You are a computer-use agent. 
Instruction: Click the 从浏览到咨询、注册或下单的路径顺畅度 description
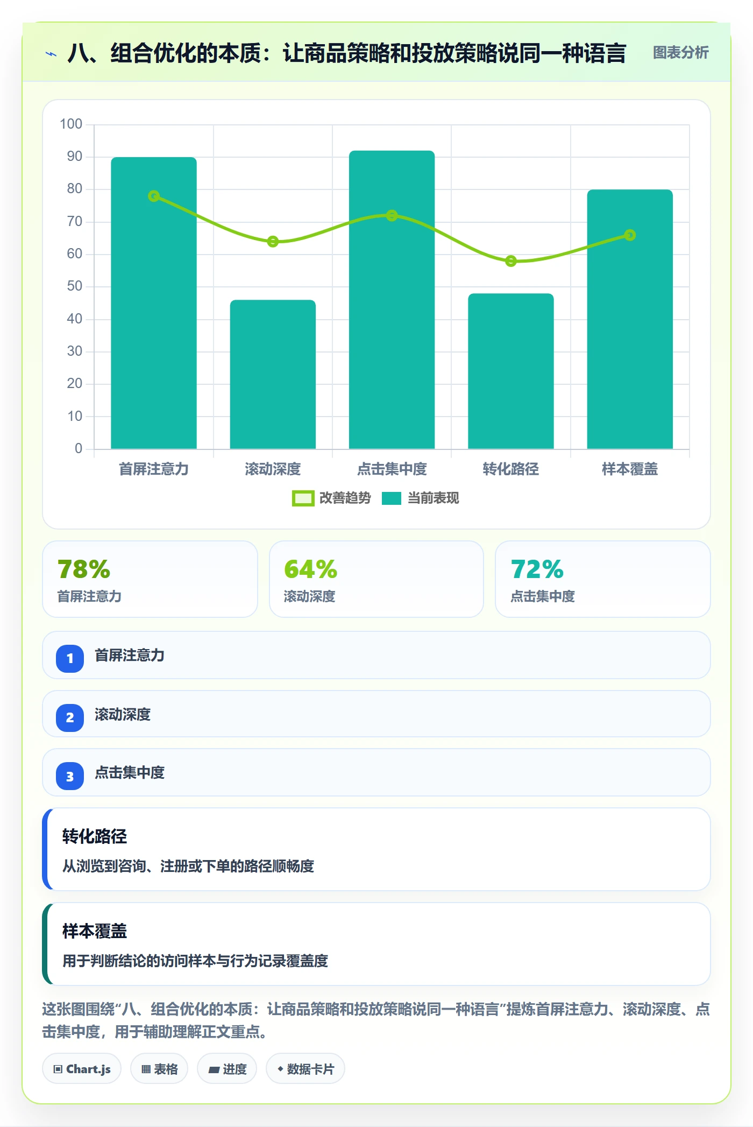tap(188, 866)
